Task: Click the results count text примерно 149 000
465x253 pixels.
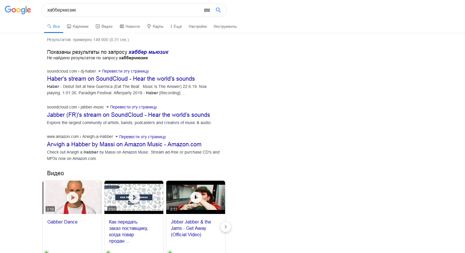Action: tap(91, 40)
